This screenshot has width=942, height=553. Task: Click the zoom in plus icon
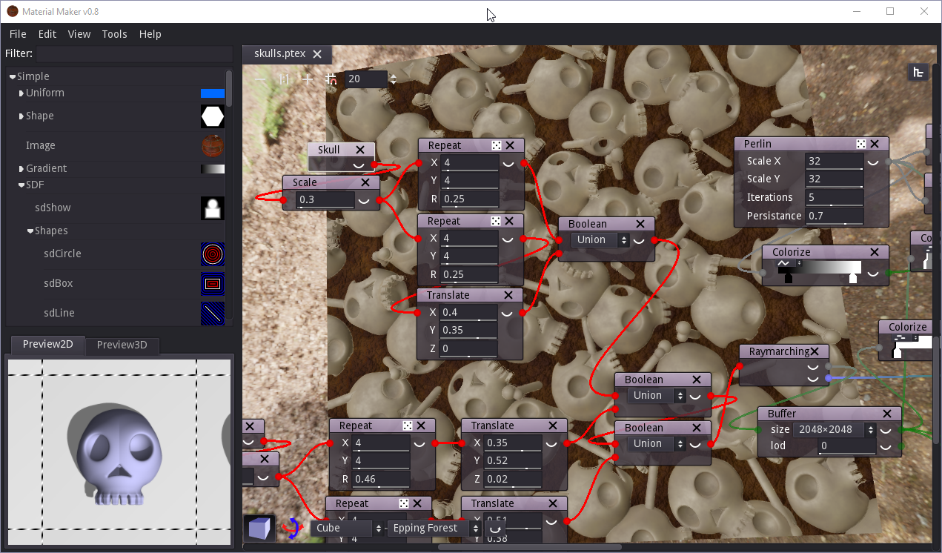308,79
